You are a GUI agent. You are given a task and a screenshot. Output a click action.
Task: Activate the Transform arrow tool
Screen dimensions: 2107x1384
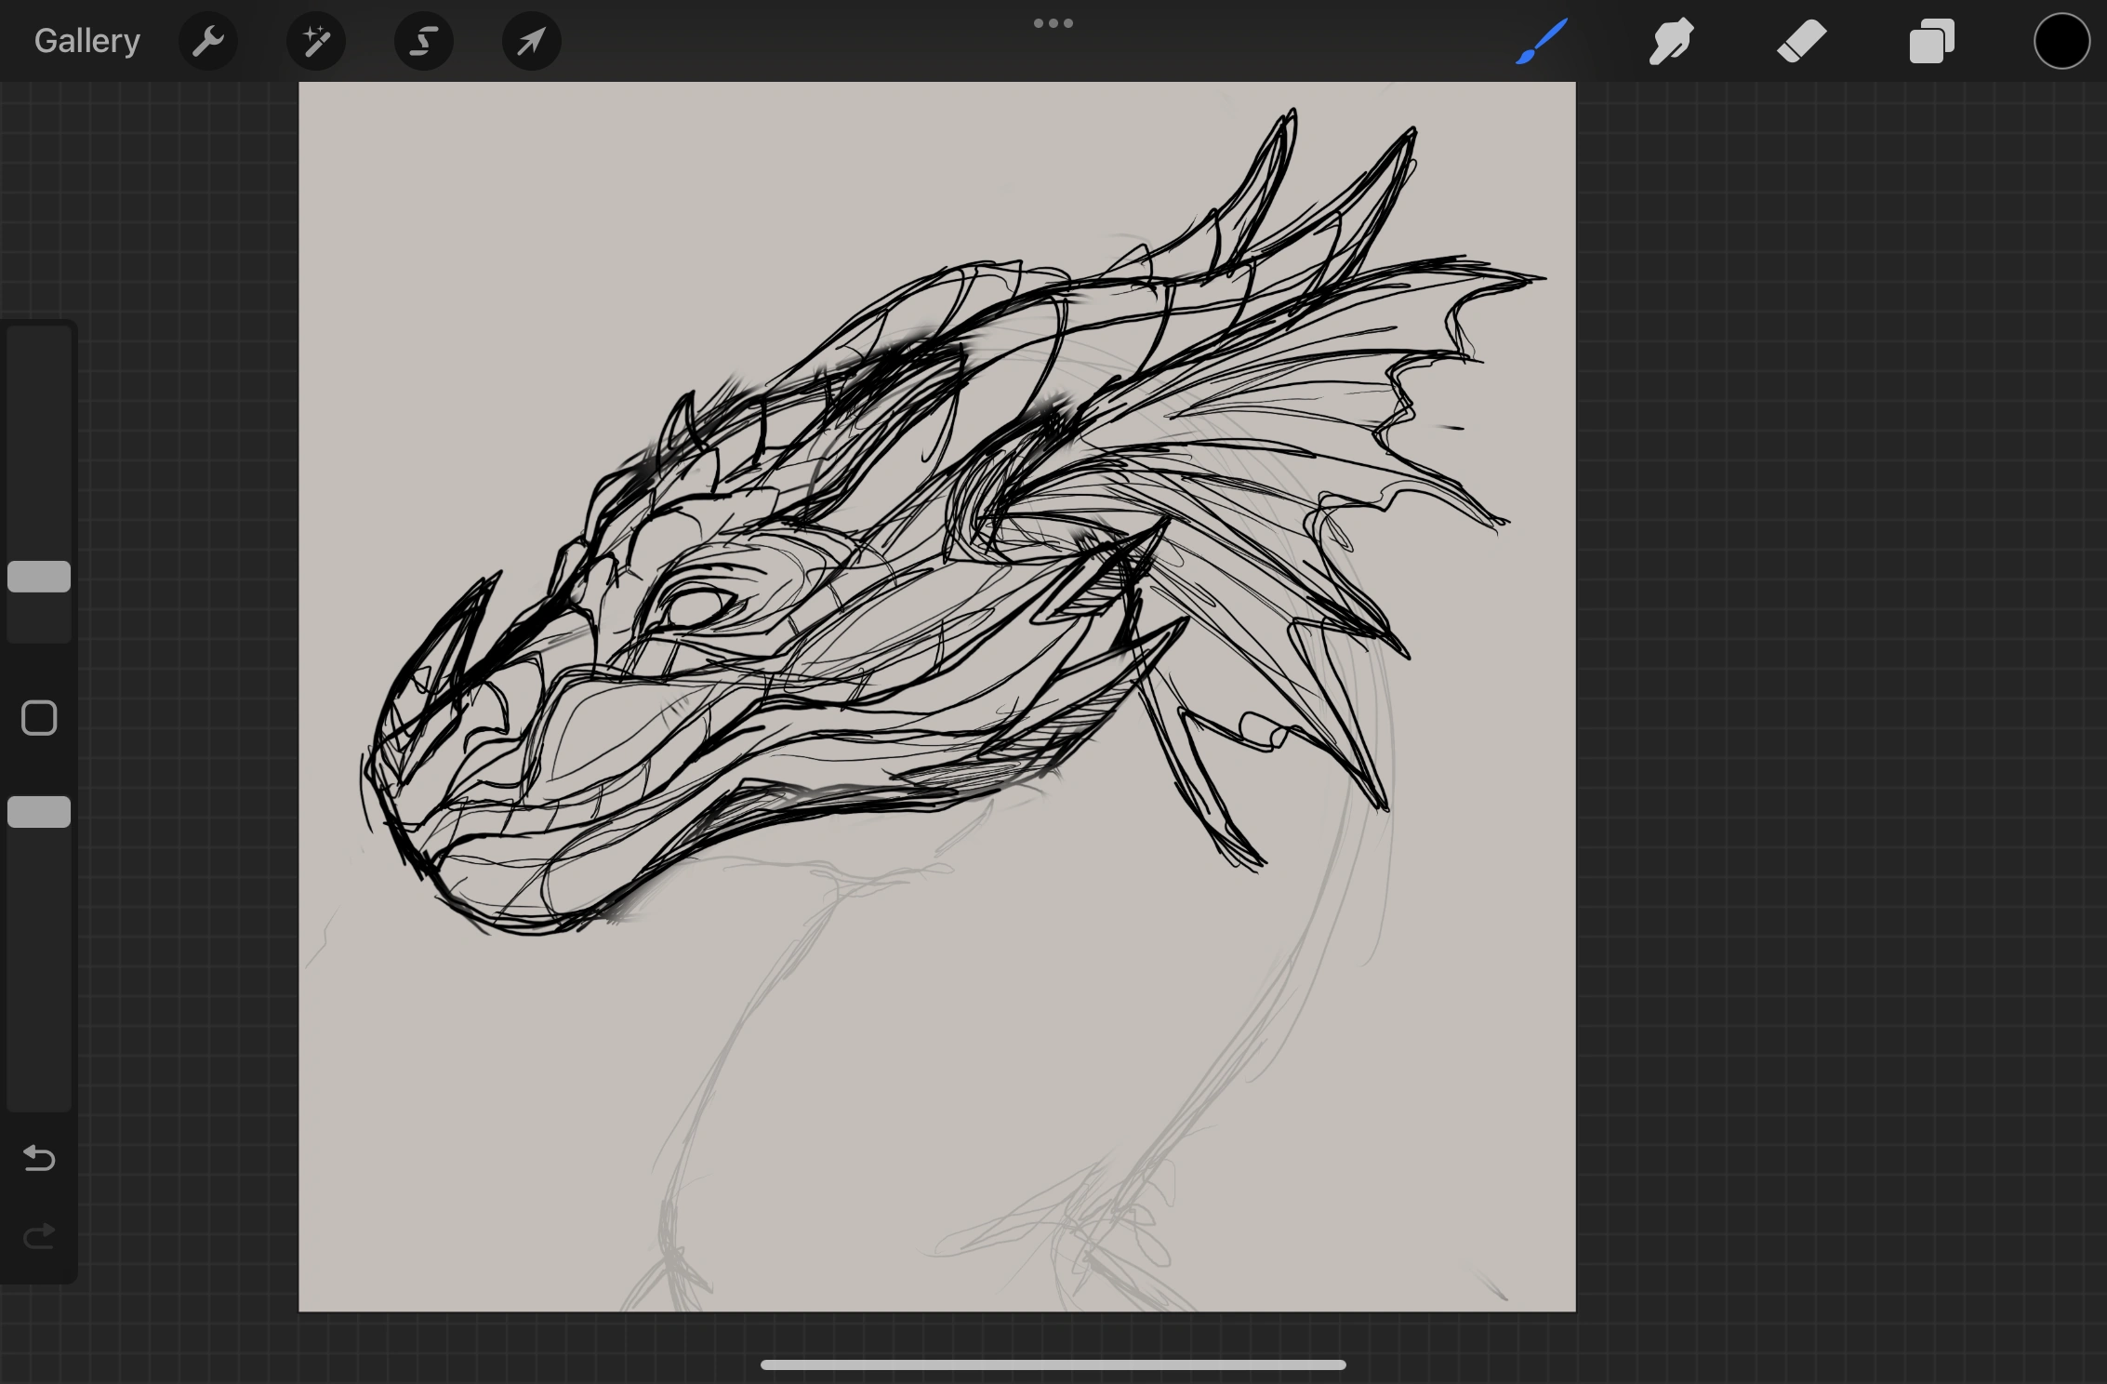[530, 41]
